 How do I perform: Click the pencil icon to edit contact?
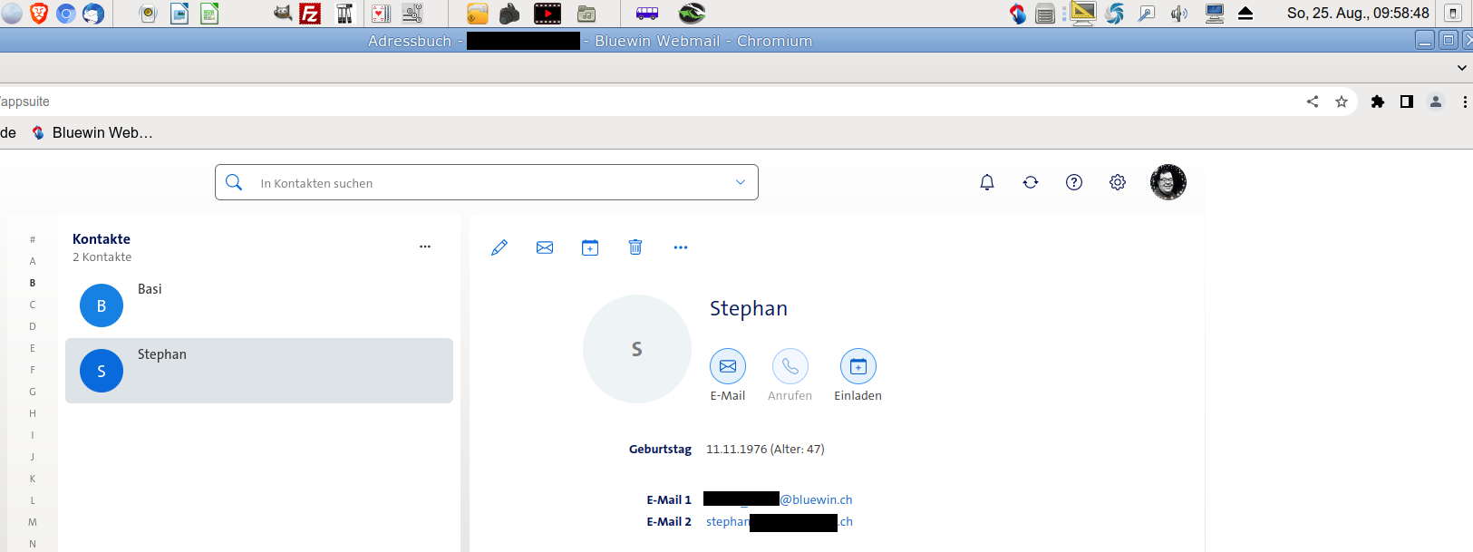click(499, 247)
